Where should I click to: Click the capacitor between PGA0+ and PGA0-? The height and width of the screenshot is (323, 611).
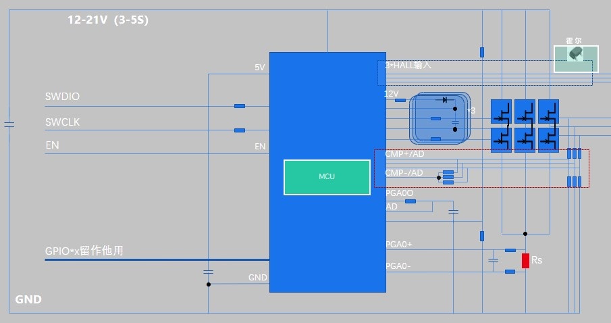(x=494, y=260)
